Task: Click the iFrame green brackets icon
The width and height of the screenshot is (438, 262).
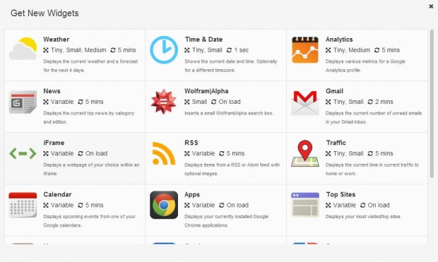Action: 23,153
